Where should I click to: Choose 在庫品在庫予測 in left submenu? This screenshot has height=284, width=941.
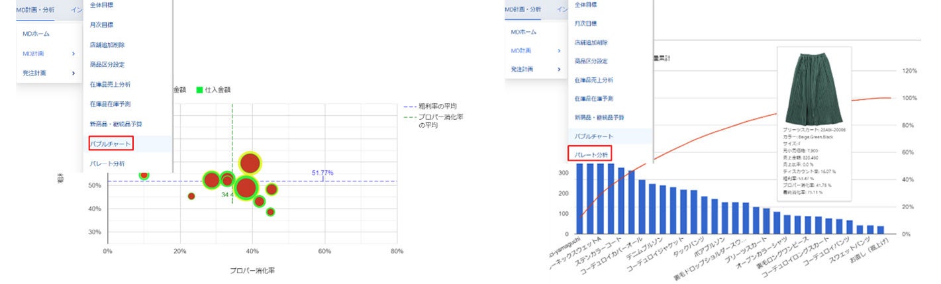pos(110,104)
